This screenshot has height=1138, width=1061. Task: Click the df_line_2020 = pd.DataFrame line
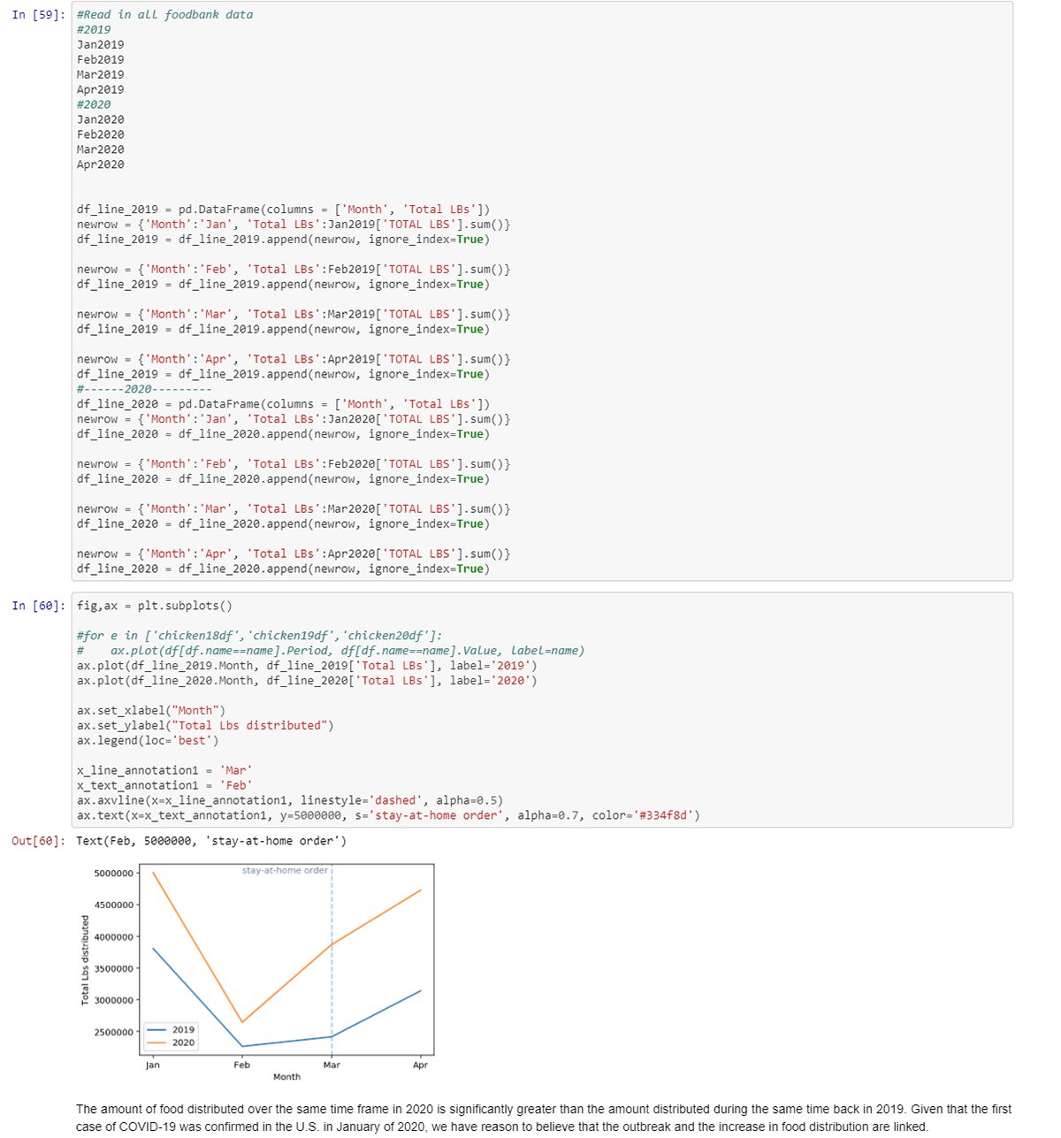coord(283,404)
